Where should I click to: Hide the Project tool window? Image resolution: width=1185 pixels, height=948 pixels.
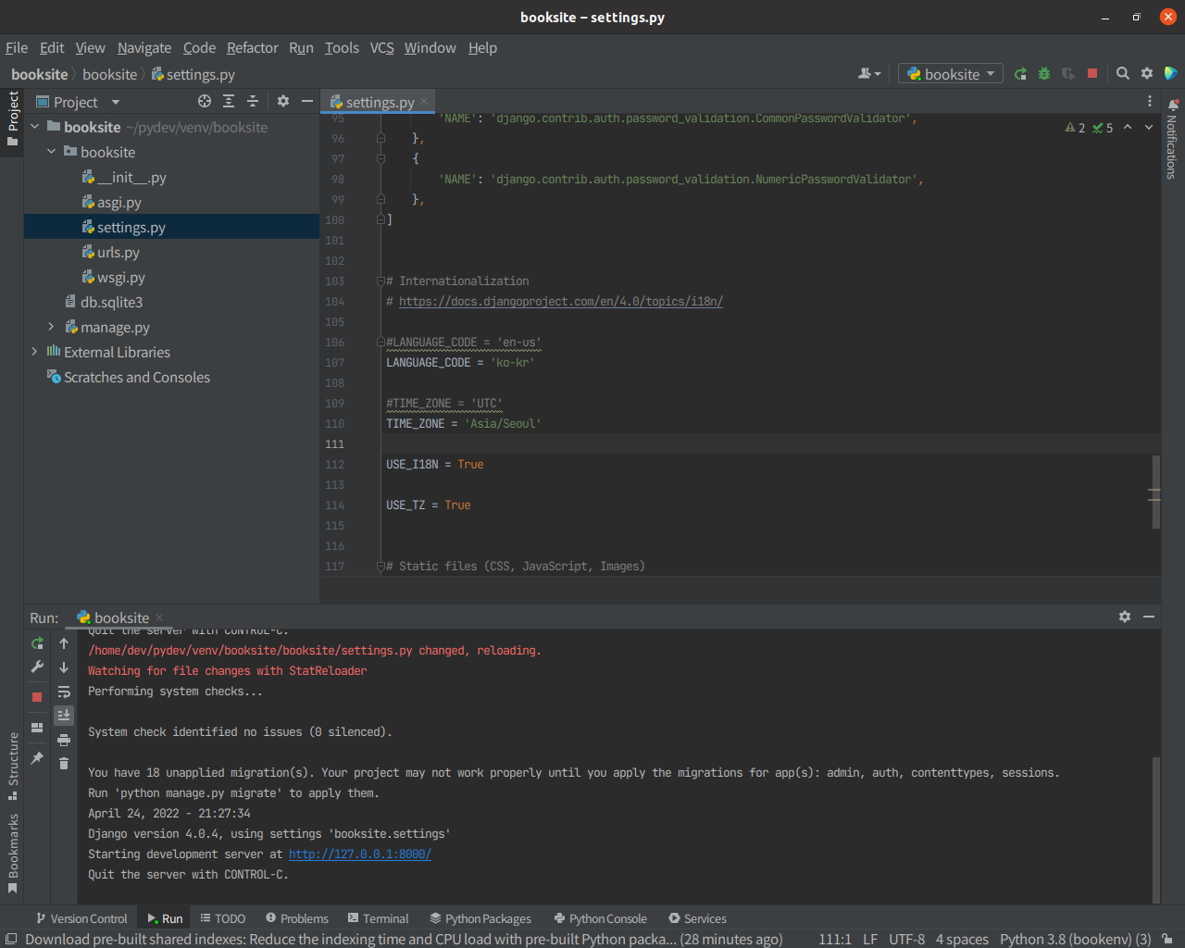(307, 101)
